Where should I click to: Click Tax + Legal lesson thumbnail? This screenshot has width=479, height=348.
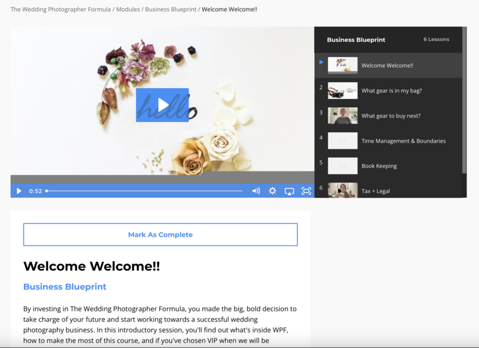[342, 190]
